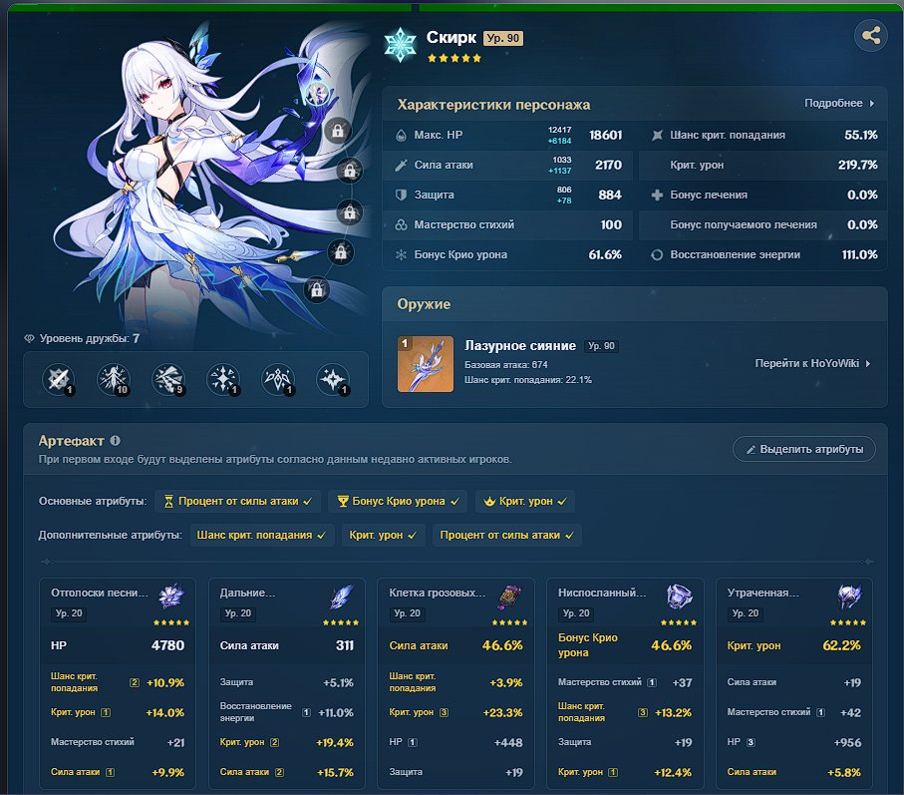The image size is (904, 795).
Task: Click the Бонус лечения 0.0% stat row
Action: (x=763, y=195)
